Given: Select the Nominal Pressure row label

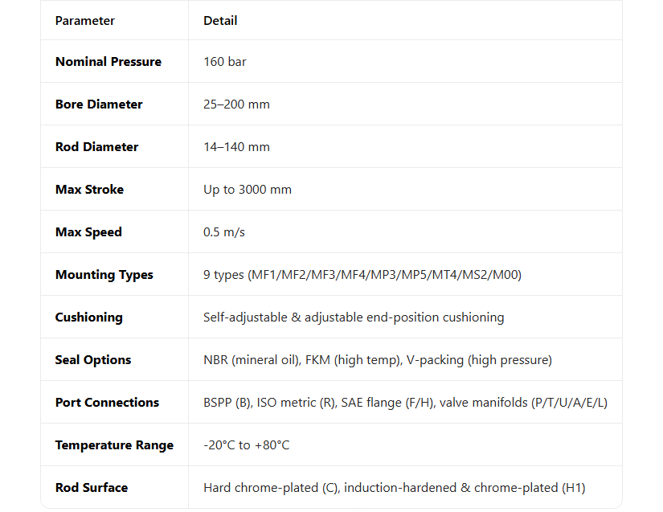Looking at the screenshot, I should (x=108, y=62).
